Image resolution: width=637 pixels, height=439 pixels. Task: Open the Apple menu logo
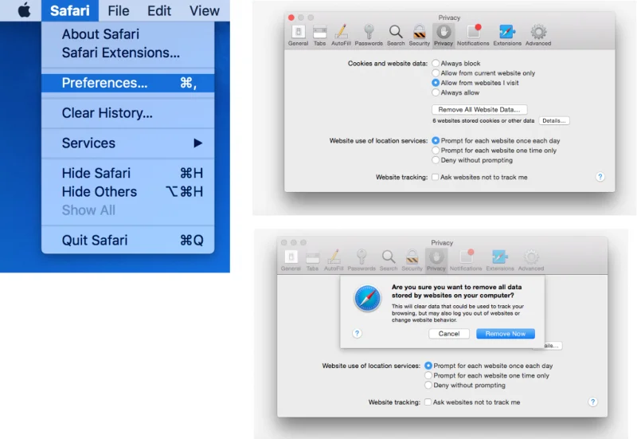[23, 10]
